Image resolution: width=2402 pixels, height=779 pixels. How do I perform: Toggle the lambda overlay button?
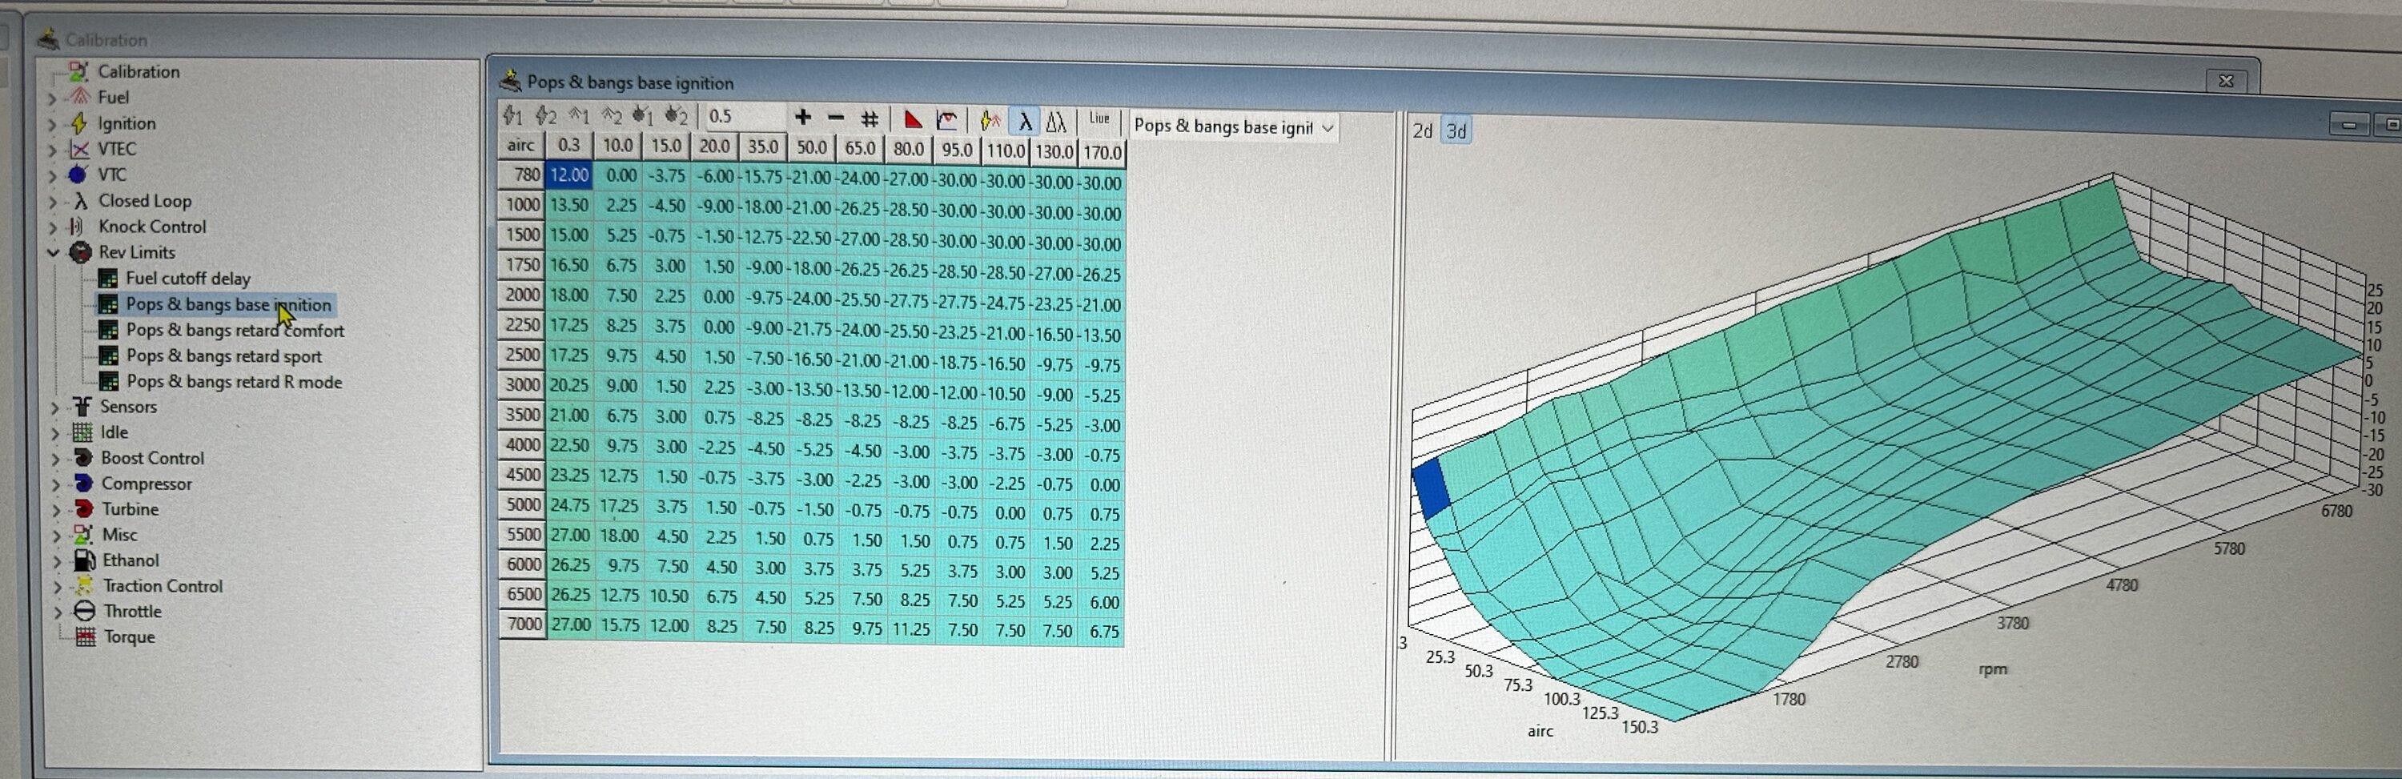[x=1025, y=121]
